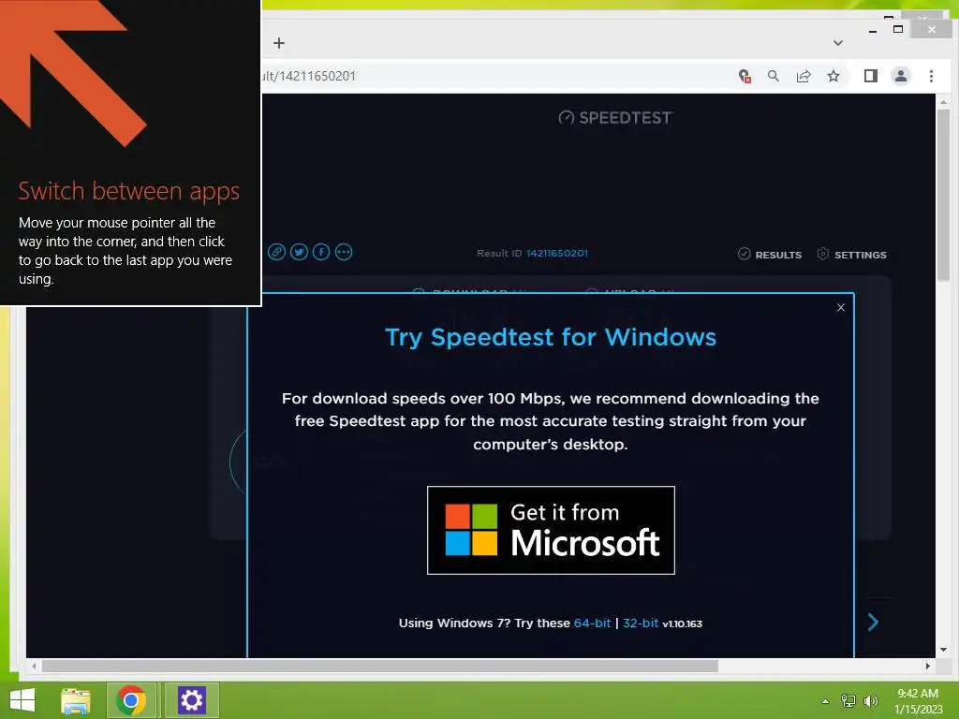This screenshot has width=959, height=719.
Task: Click the blue next chevron arrow
Action: (873, 623)
